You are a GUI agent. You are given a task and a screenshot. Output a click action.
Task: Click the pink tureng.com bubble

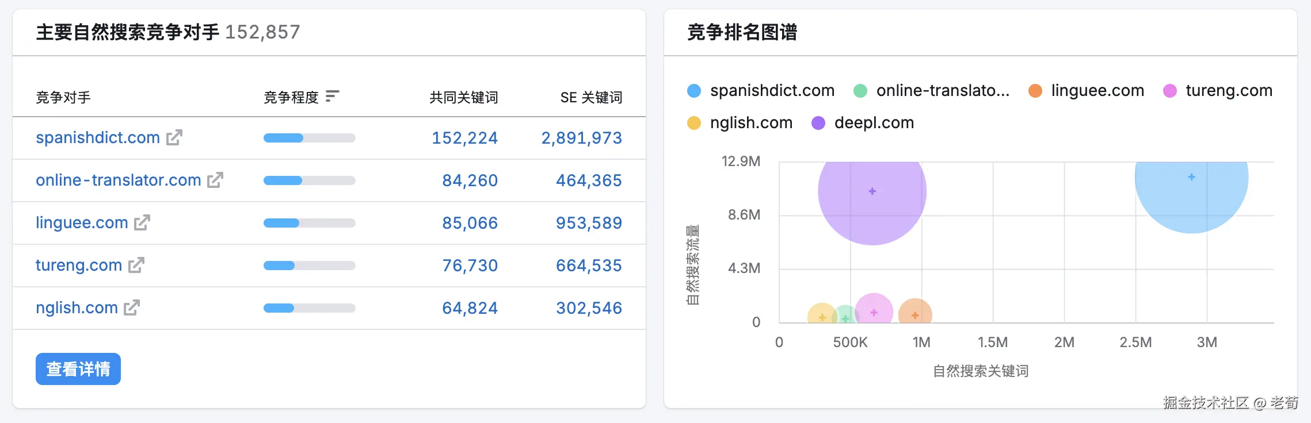pos(874,309)
